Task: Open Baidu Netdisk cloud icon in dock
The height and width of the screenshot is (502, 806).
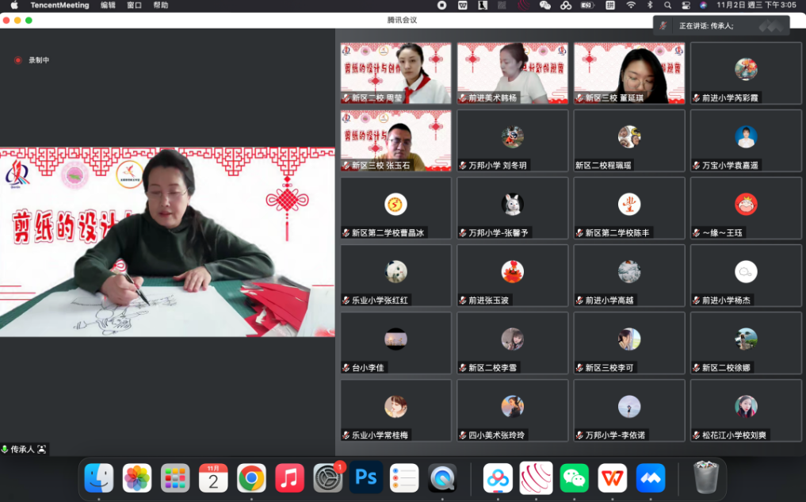Action: coord(498,478)
